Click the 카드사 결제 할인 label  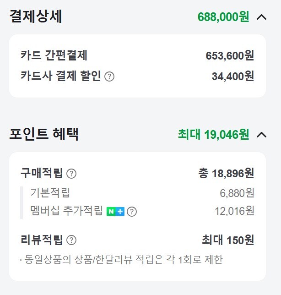[61, 76]
